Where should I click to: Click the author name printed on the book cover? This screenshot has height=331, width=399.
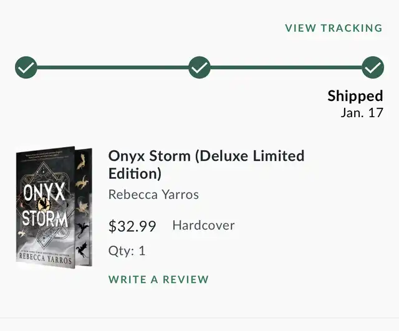point(45,257)
